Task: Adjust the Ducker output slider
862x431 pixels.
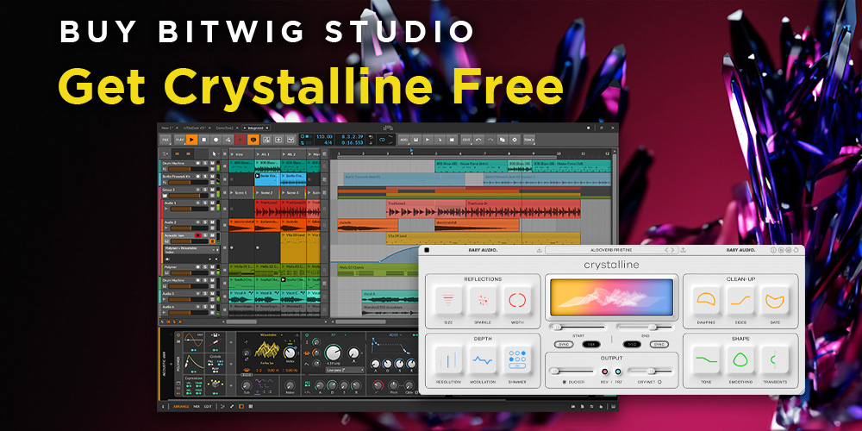Action: [572, 372]
